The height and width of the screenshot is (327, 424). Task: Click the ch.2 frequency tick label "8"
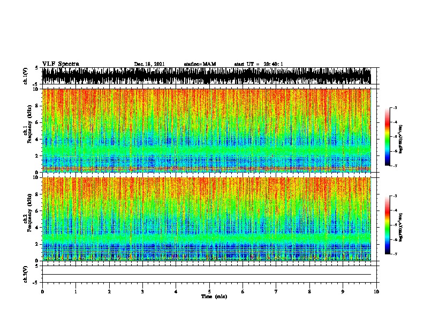pyautogui.click(x=37, y=194)
